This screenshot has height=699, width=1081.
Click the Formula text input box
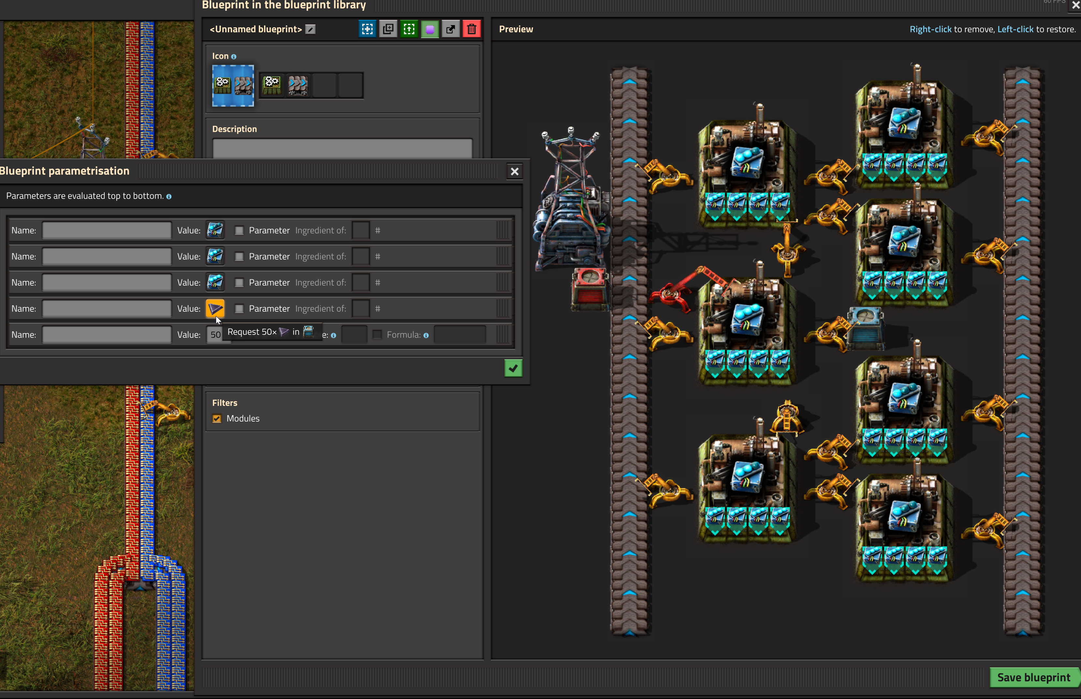(460, 335)
